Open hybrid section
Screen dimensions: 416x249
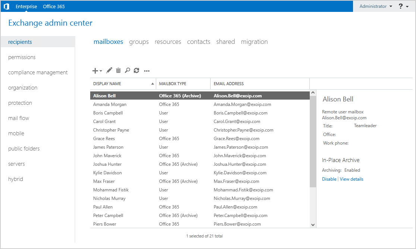pyautogui.click(x=16, y=179)
